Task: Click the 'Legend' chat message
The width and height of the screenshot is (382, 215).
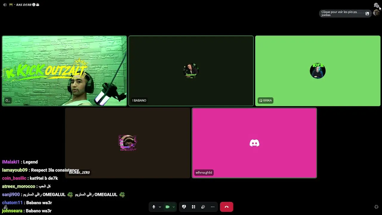Action: [30, 162]
